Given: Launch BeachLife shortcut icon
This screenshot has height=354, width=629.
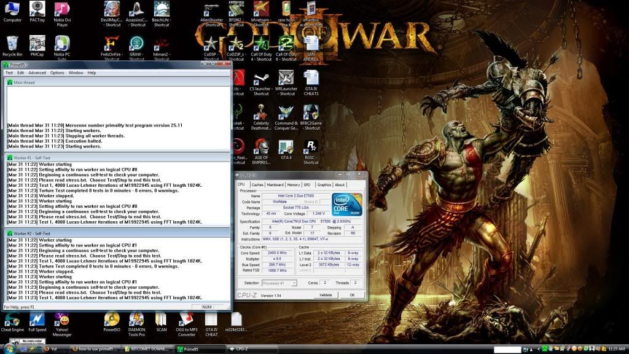Looking at the screenshot, I should pyautogui.click(x=162, y=14).
